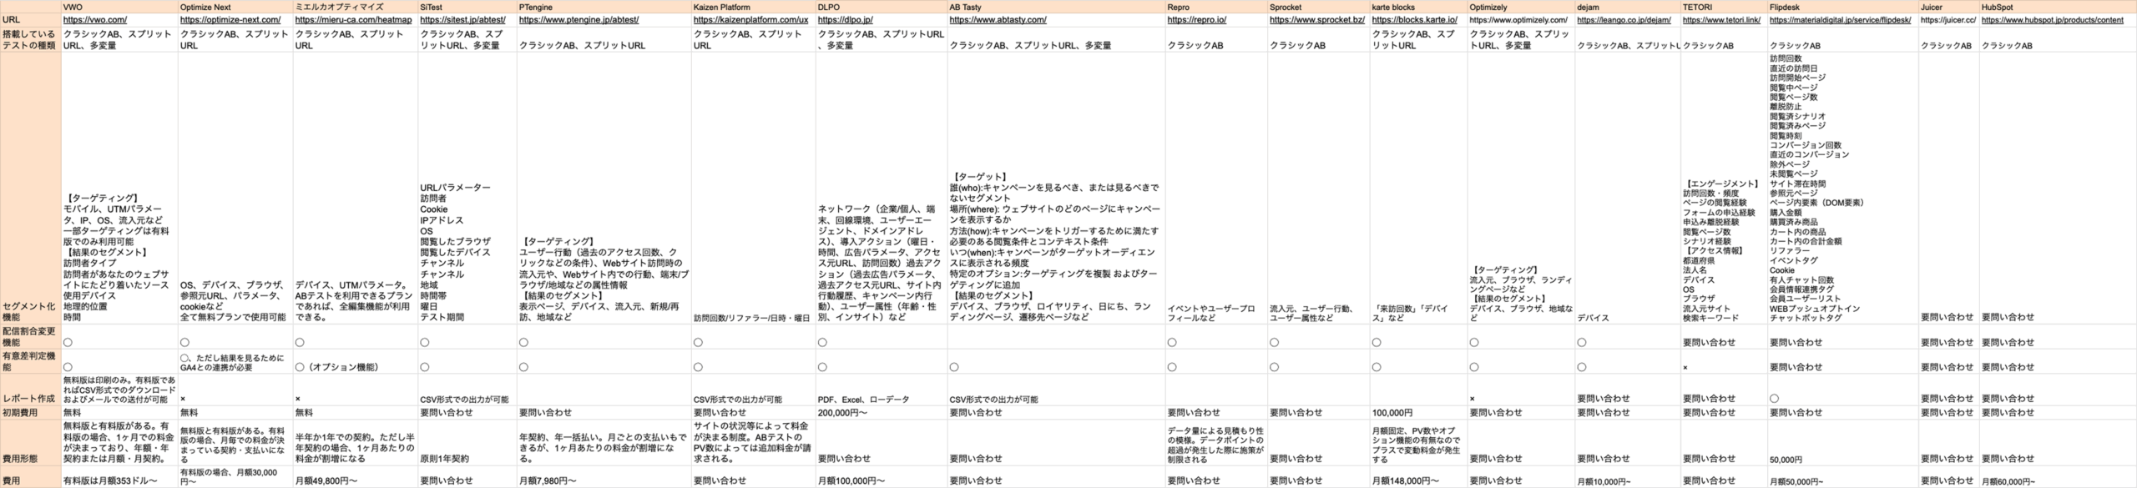Screen dimensions: 2137x488
Task: Select the 100,000円 initial cost cell
Action: click(1419, 413)
